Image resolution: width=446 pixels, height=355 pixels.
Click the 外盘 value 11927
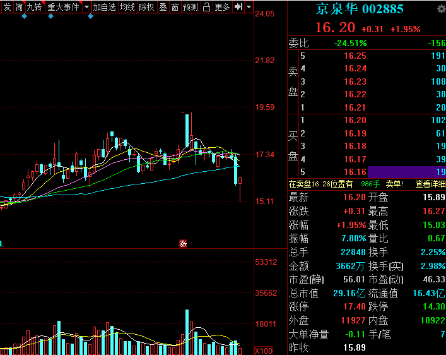coord(353,320)
